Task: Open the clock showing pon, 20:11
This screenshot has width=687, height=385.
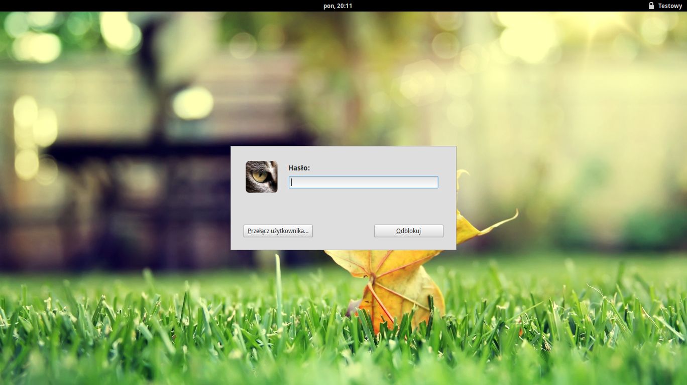Action: tap(337, 6)
